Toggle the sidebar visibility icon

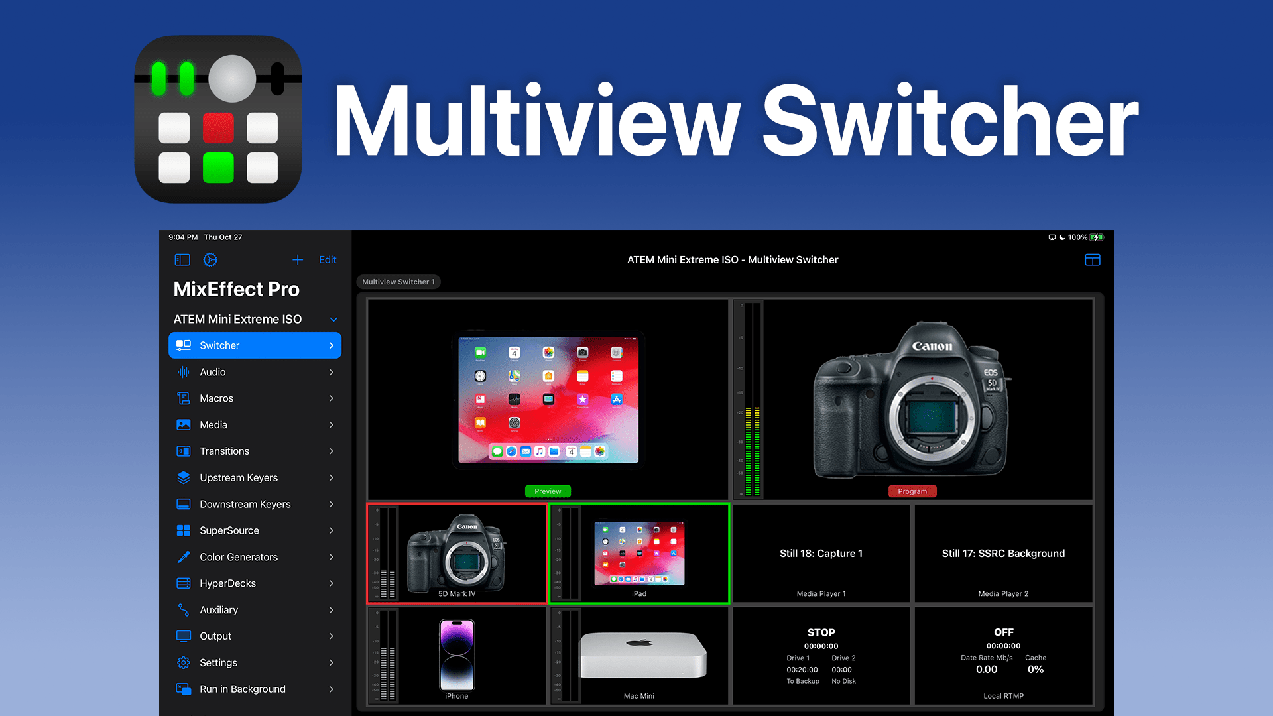tap(182, 259)
